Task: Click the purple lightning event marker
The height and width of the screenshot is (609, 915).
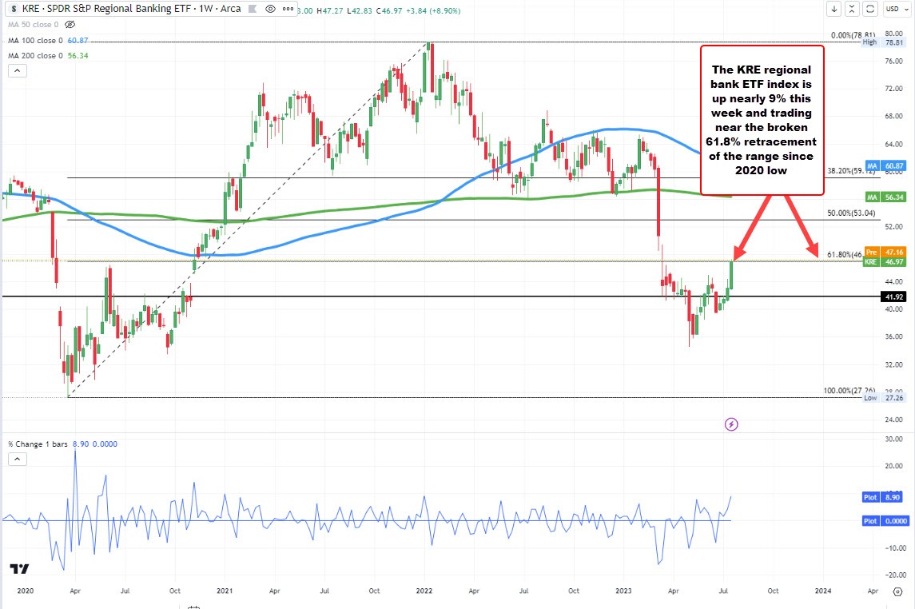Action: pyautogui.click(x=731, y=424)
